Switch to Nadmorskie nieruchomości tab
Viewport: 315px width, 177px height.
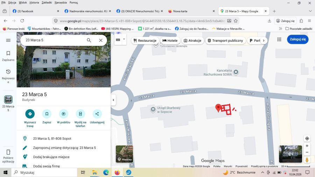[88, 11]
